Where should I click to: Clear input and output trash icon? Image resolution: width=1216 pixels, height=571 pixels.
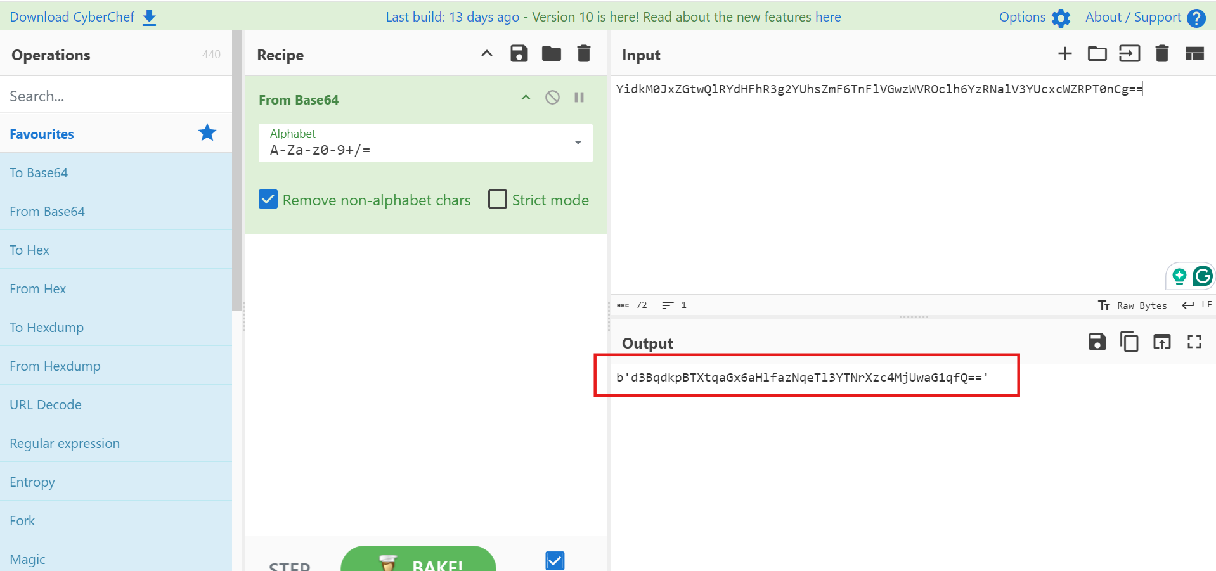coord(1162,54)
